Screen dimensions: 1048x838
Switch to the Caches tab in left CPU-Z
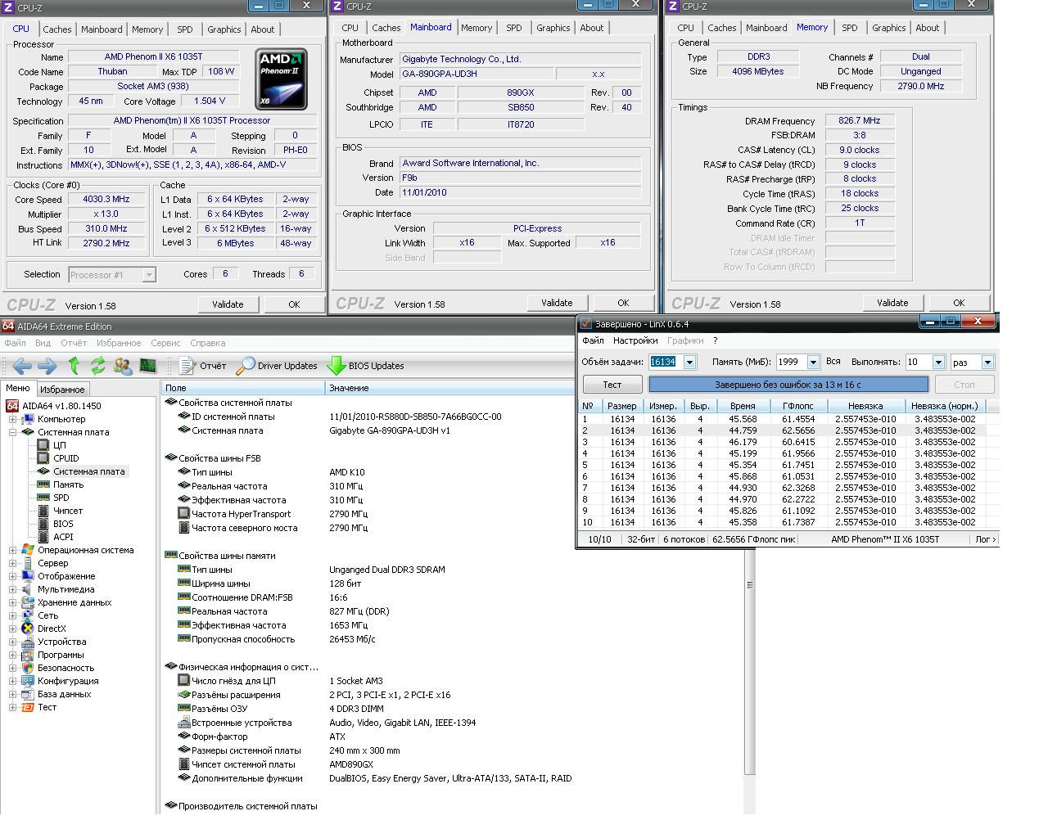pyautogui.click(x=57, y=29)
